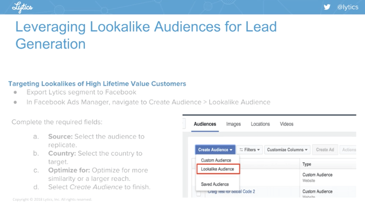Switch to the Images tab

(x=233, y=124)
